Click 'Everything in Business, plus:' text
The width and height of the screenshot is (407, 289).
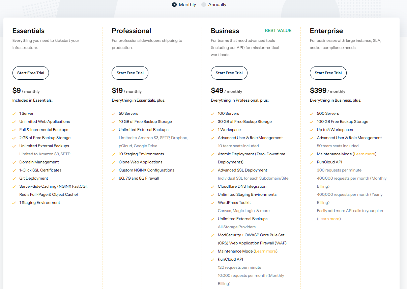click(x=336, y=100)
